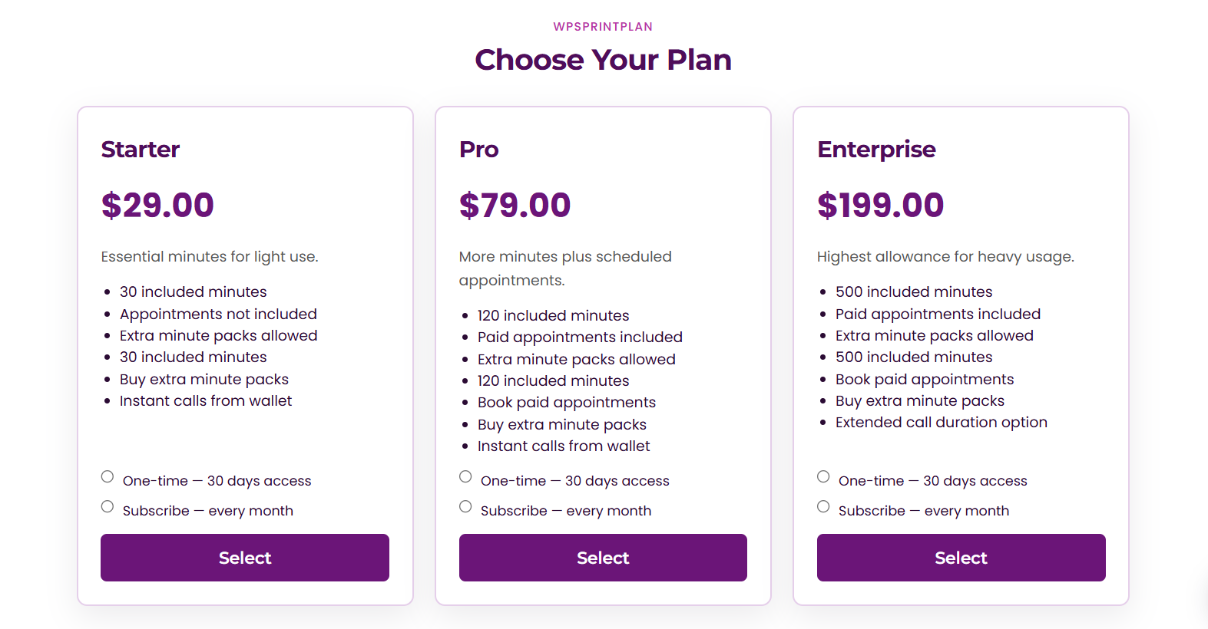The height and width of the screenshot is (629, 1208).
Task: Choose Starter Subscribe every month radio
Action: tap(108, 507)
